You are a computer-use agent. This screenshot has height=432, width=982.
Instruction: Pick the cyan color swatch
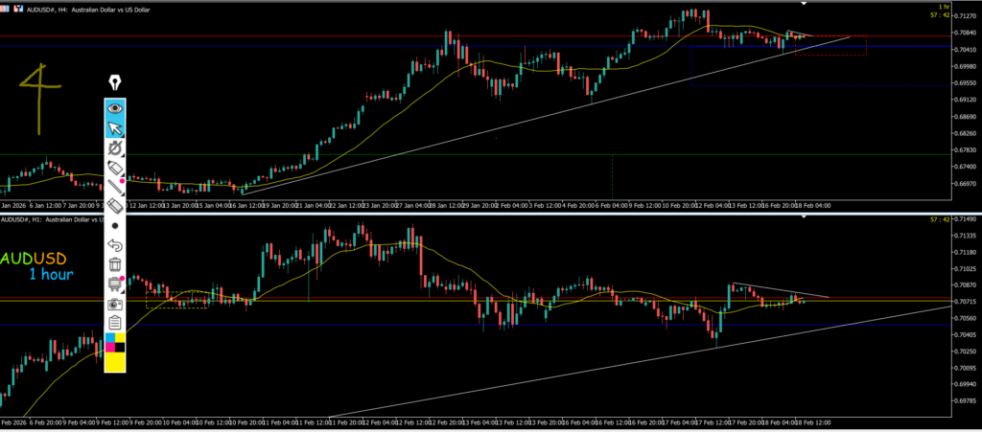point(110,337)
